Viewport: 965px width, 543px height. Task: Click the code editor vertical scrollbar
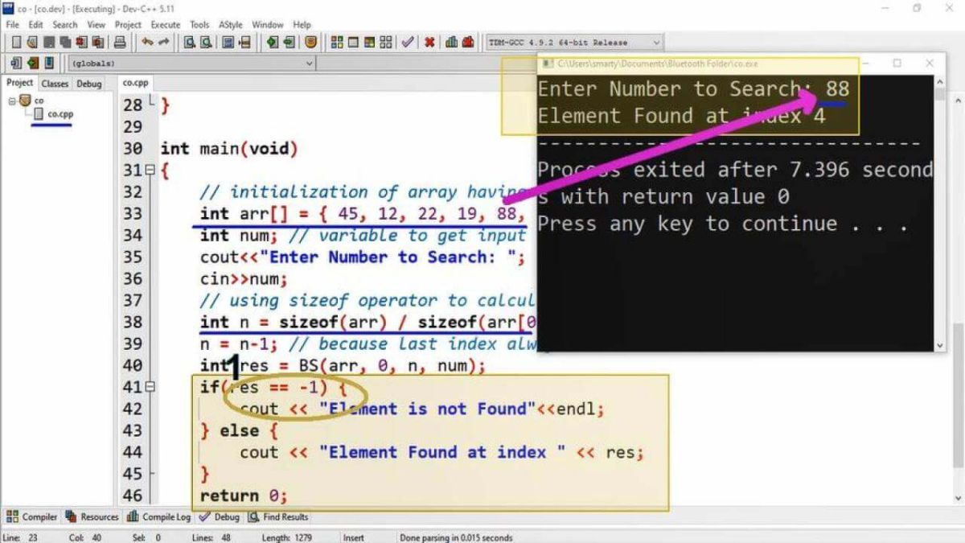click(959, 298)
